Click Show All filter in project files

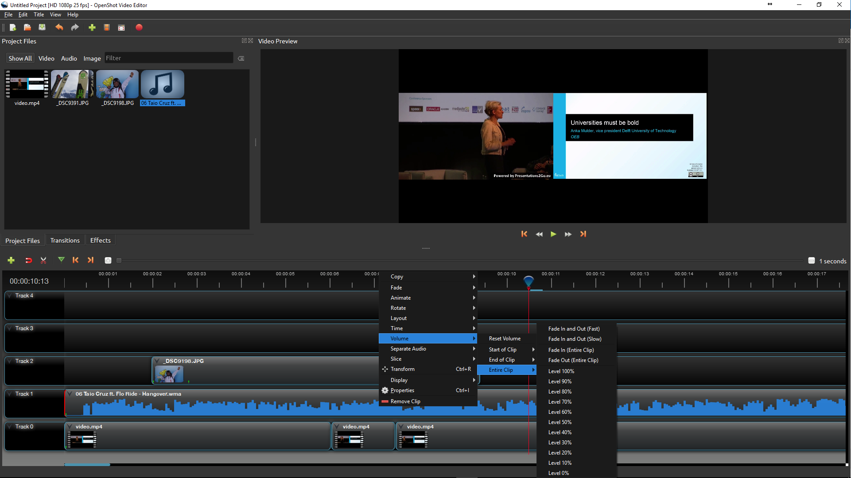tap(19, 58)
